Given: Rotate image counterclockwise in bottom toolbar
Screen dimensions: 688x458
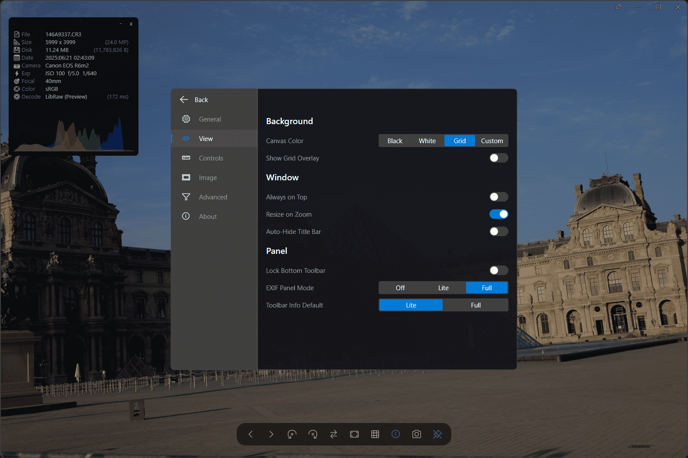Looking at the screenshot, I should 292,434.
